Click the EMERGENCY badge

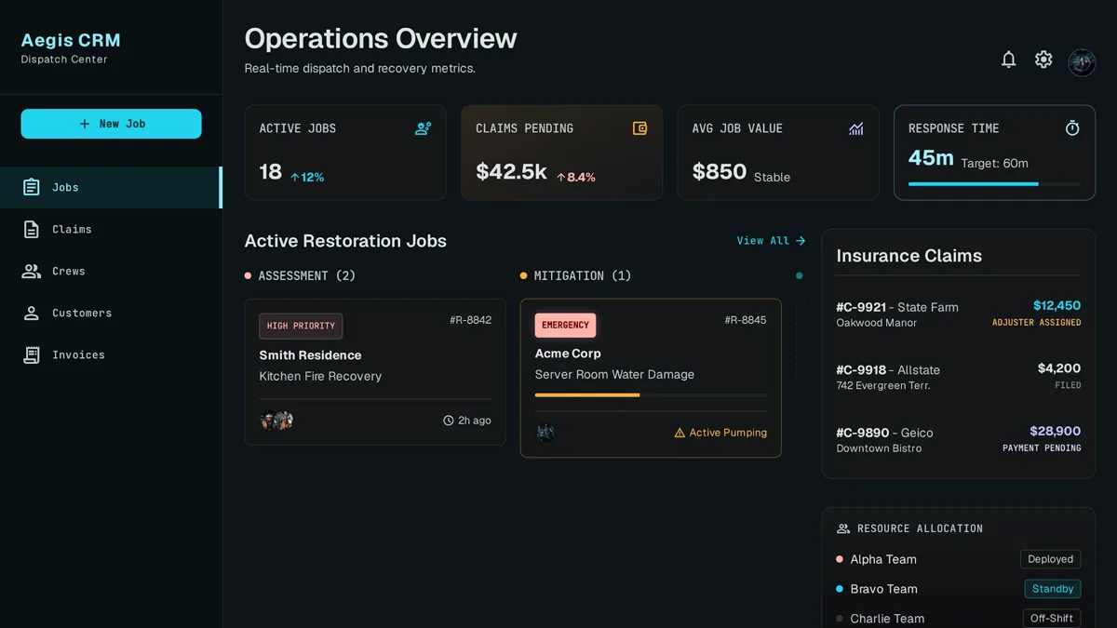click(x=565, y=325)
